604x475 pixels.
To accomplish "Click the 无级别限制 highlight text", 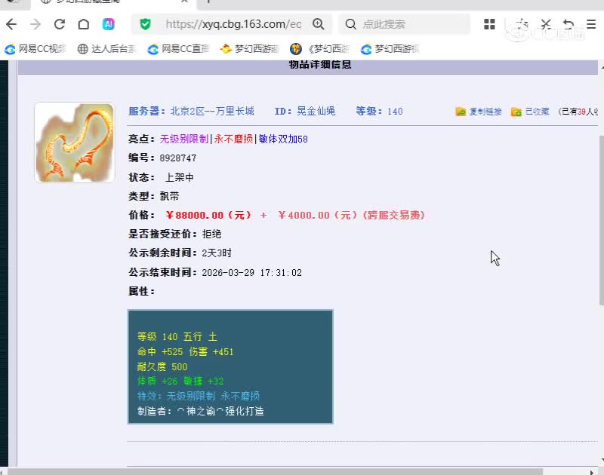I will (184, 139).
